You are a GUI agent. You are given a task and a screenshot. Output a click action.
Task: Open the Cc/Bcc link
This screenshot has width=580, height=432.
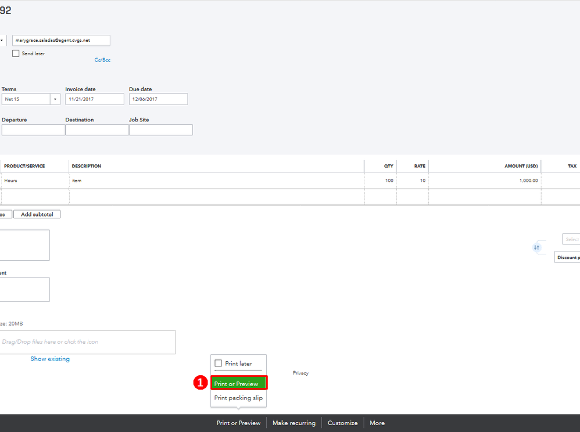tap(102, 60)
